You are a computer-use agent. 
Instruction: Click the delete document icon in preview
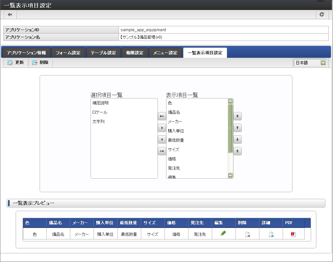coord(247,234)
